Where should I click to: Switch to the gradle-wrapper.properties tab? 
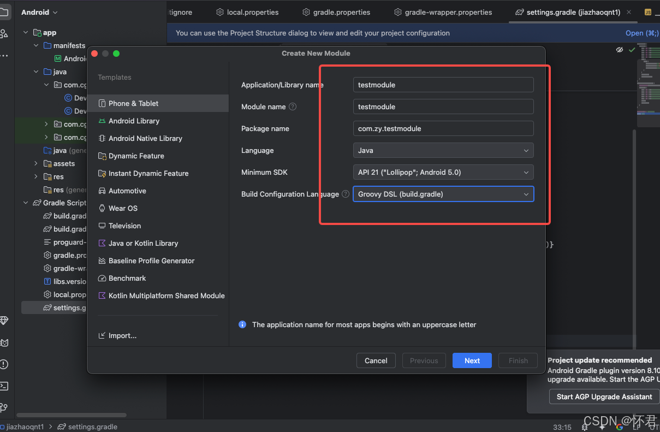pos(443,12)
